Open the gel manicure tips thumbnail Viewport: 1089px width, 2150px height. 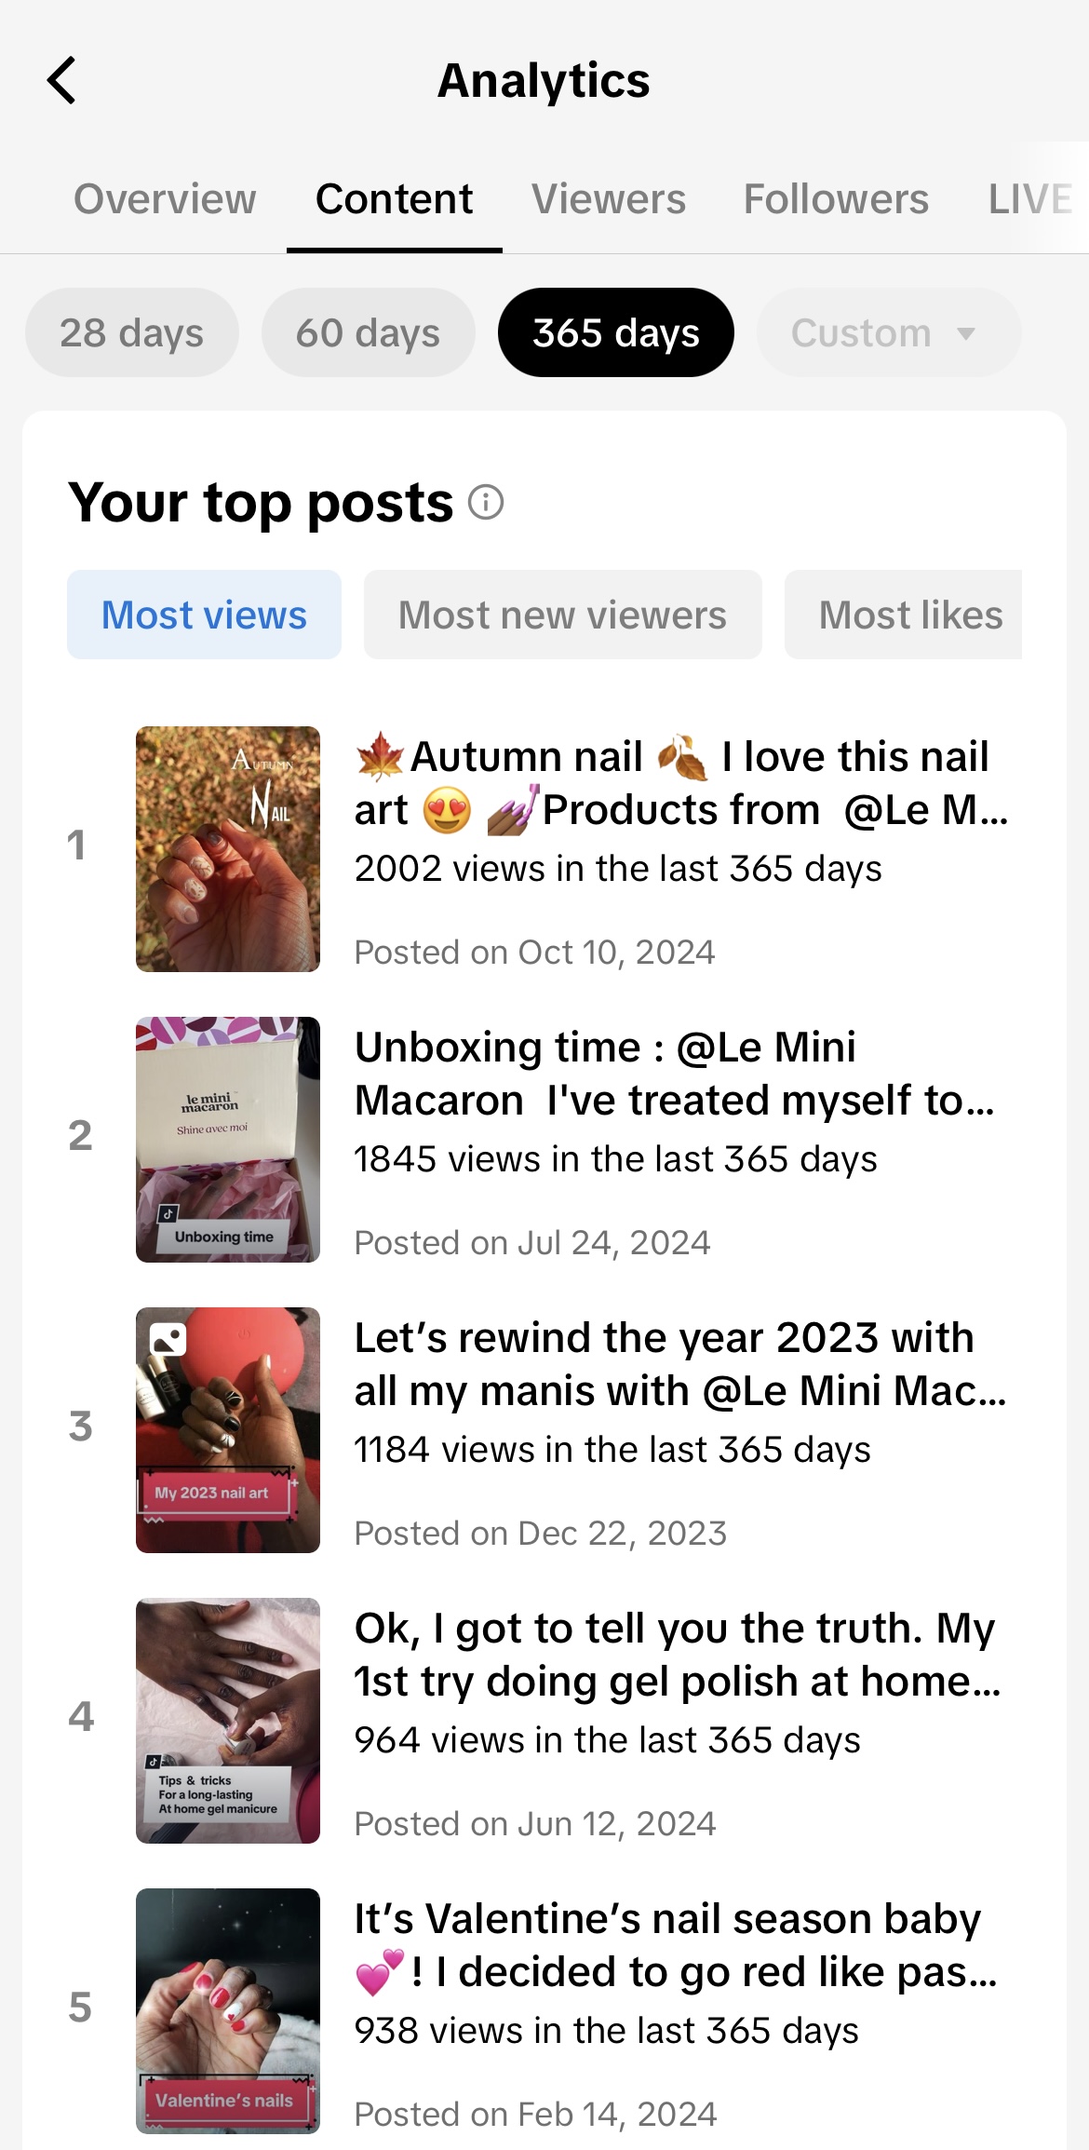pos(228,1721)
